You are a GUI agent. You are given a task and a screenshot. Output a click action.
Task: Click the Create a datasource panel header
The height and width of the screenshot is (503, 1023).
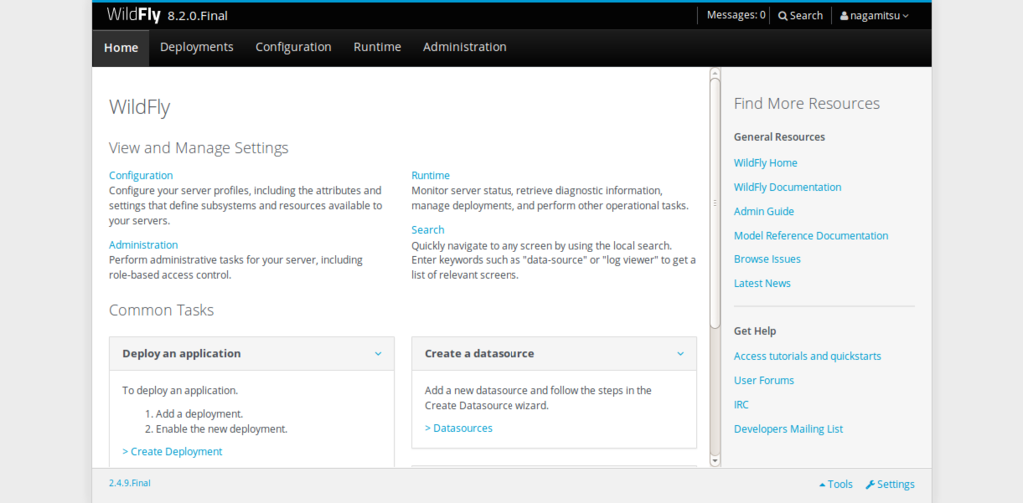pyautogui.click(x=553, y=353)
